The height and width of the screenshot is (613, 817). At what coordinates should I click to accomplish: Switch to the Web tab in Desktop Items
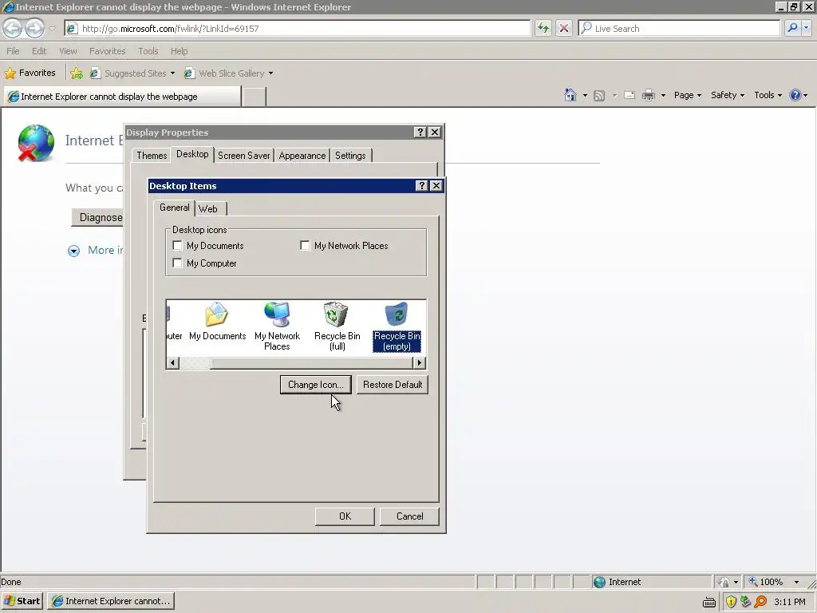[208, 208]
